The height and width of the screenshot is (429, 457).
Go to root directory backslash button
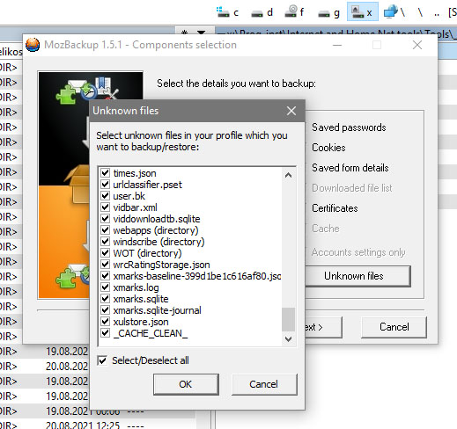[420, 12]
